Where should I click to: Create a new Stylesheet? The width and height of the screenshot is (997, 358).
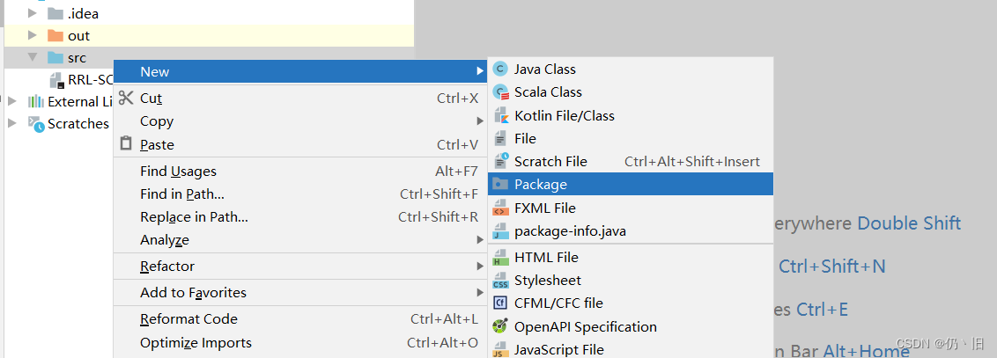pos(631,280)
